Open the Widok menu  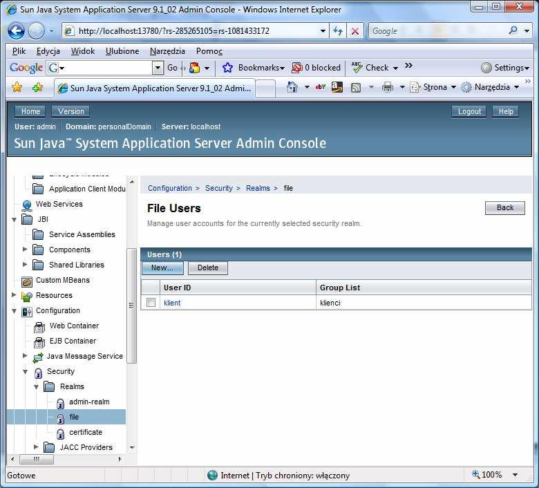(x=83, y=51)
